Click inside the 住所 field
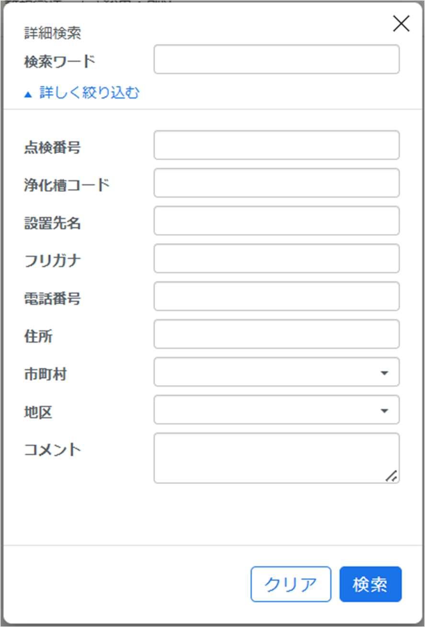This screenshot has width=425, height=627. point(277,334)
